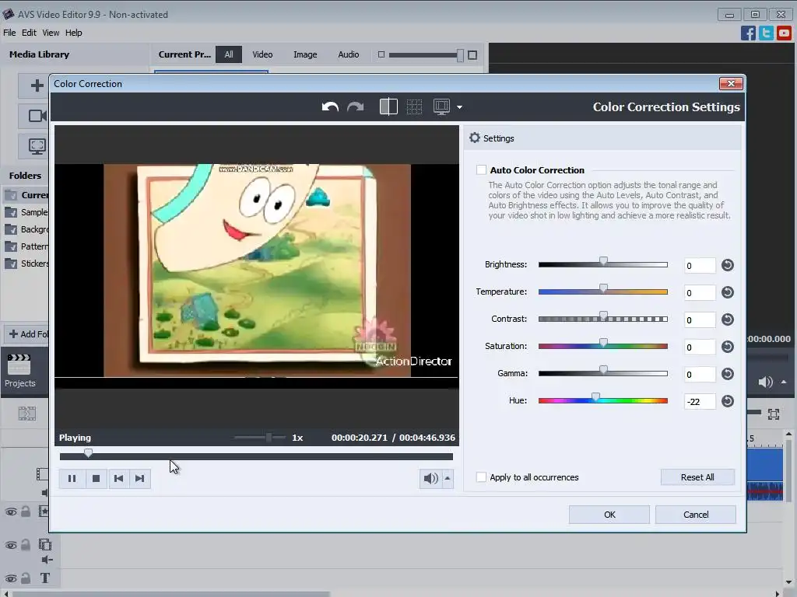
Task: Open the View menu
Action: (x=51, y=33)
